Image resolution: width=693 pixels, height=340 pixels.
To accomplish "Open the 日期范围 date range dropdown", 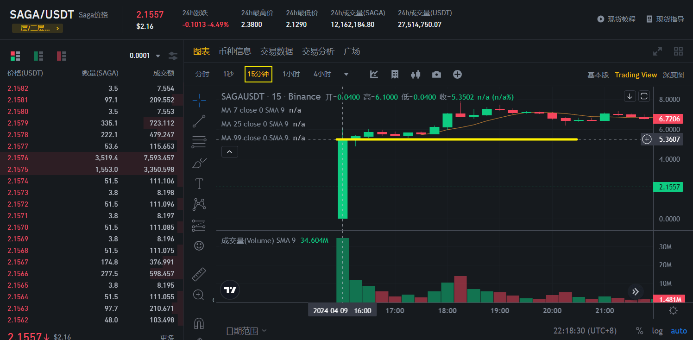I will (x=246, y=331).
